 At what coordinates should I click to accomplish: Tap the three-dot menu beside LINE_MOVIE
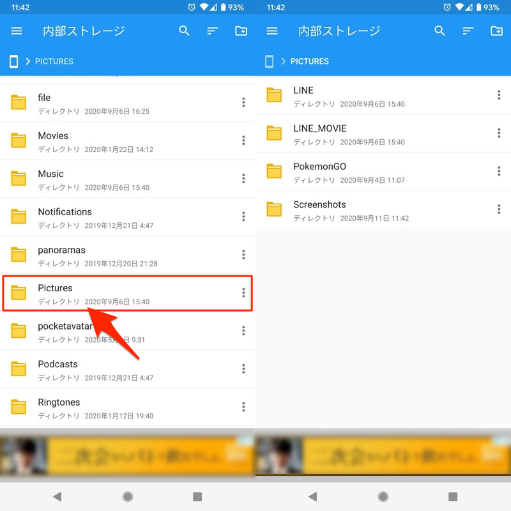[499, 133]
